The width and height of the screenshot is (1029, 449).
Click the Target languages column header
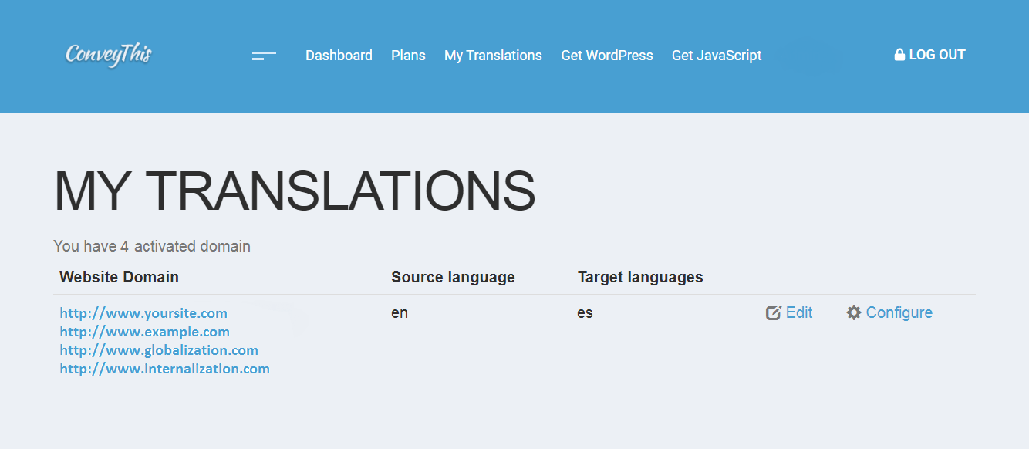point(640,277)
